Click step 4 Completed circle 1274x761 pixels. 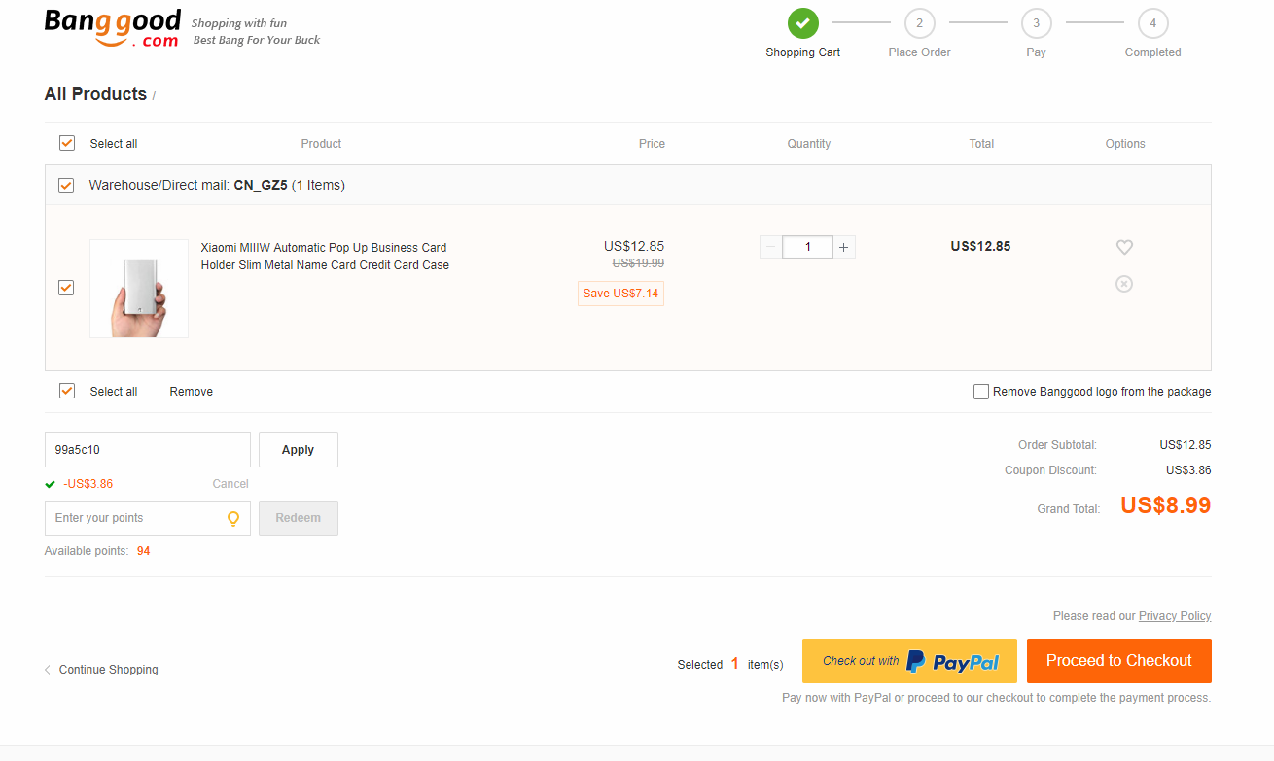(x=1153, y=23)
